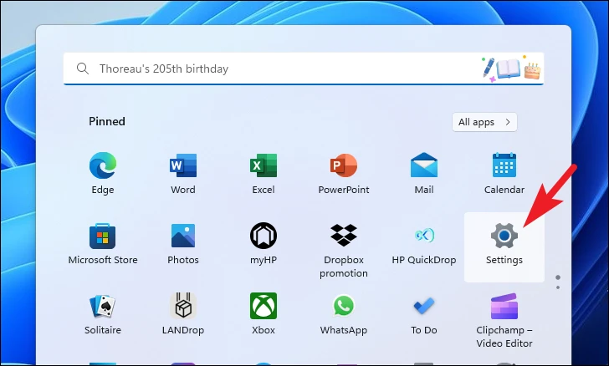Launch Clipchamp Video Editor

coord(504,321)
